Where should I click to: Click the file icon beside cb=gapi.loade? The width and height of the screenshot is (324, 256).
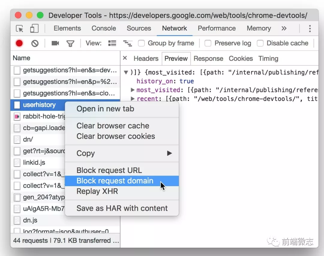click(17, 128)
